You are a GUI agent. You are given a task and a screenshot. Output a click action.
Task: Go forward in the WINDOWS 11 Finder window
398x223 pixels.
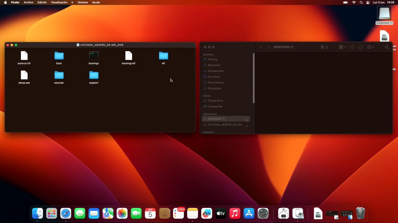tap(268, 47)
